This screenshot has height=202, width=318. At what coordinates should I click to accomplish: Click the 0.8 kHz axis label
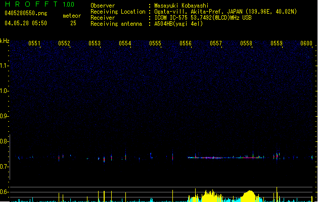(4, 141)
